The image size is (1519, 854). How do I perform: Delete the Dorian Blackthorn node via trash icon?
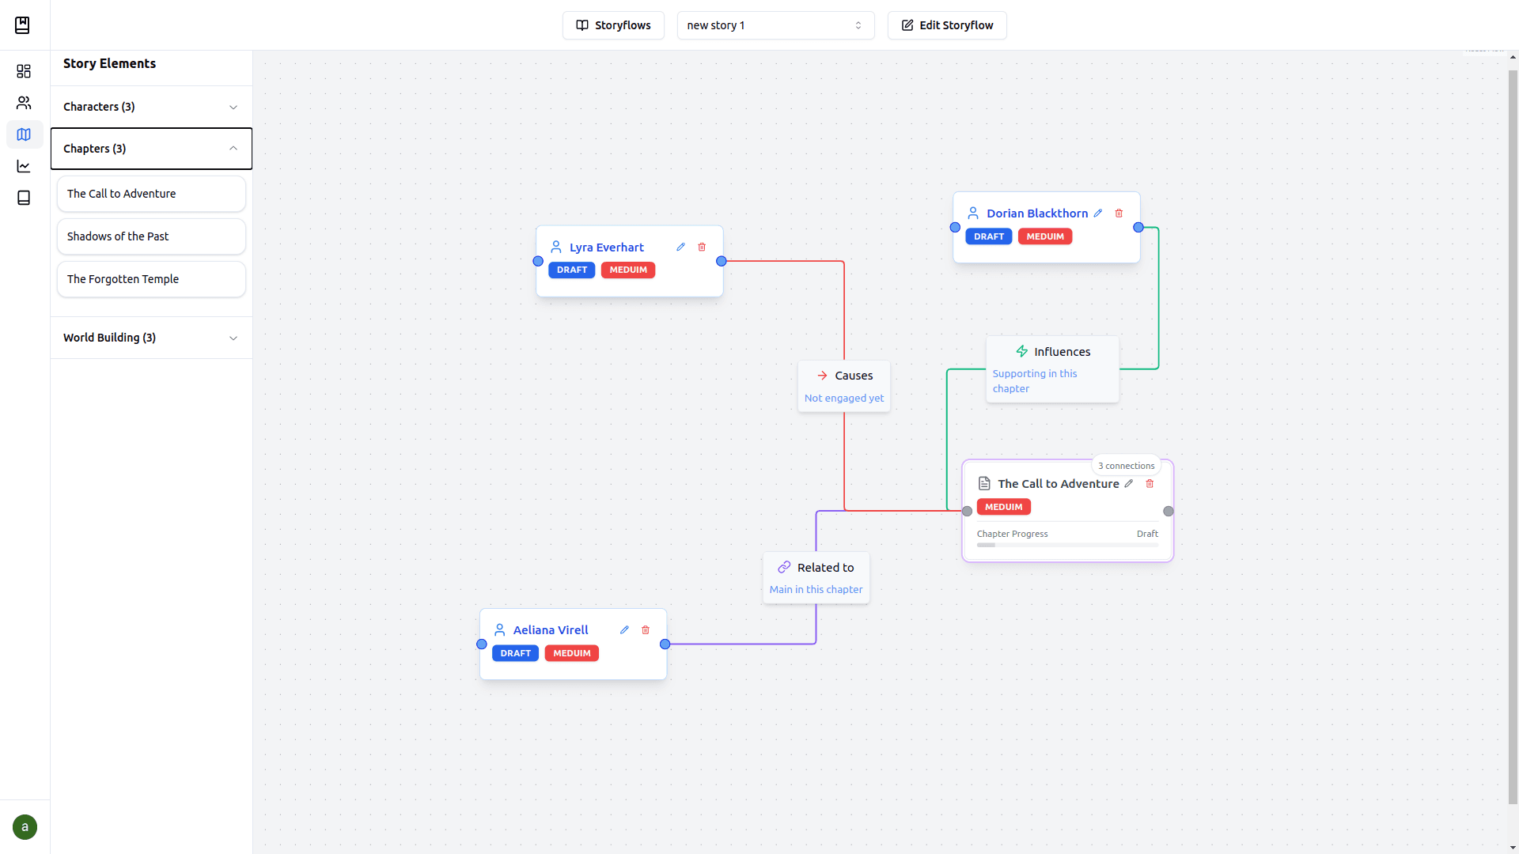pos(1119,213)
